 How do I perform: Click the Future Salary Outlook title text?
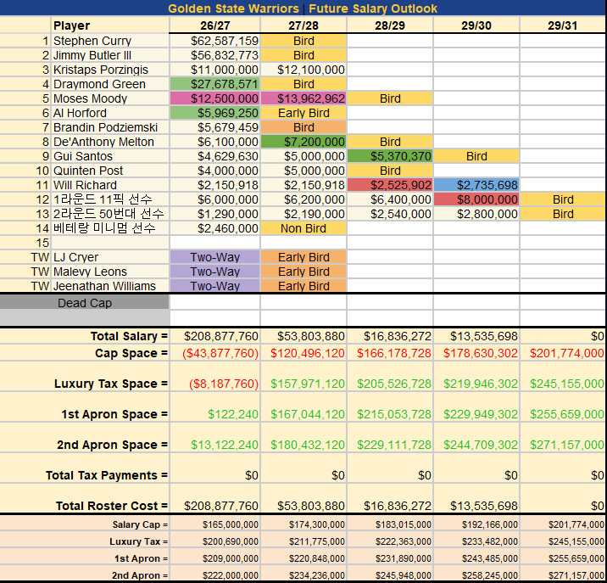pyautogui.click(x=373, y=8)
